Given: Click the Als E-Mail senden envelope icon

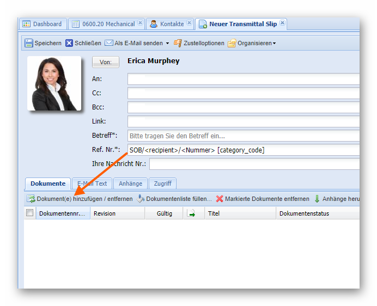Looking at the screenshot, I should click(109, 43).
